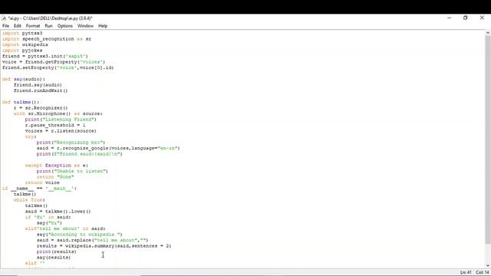Click the 'Ln: 41' status indicator
The height and width of the screenshot is (276, 491).
click(x=466, y=273)
